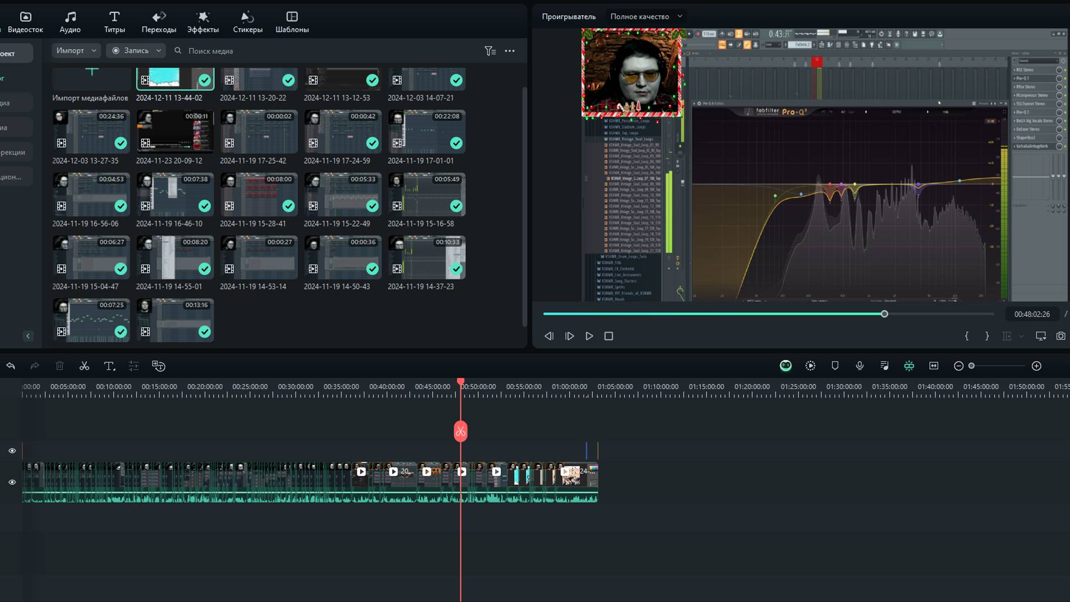Viewport: 1070px width, 602px height.
Task: Click the red playhead scissors marker
Action: click(x=460, y=431)
